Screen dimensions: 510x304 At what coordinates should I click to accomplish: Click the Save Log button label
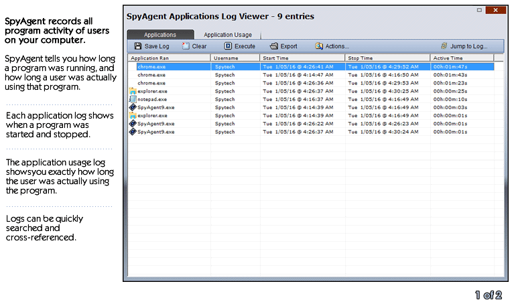[x=157, y=46]
